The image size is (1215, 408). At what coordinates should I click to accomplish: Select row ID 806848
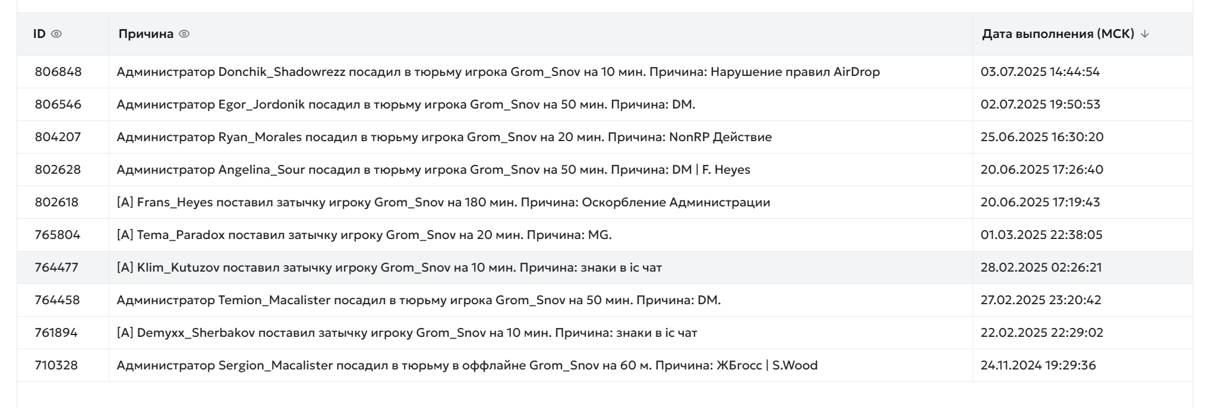[58, 72]
